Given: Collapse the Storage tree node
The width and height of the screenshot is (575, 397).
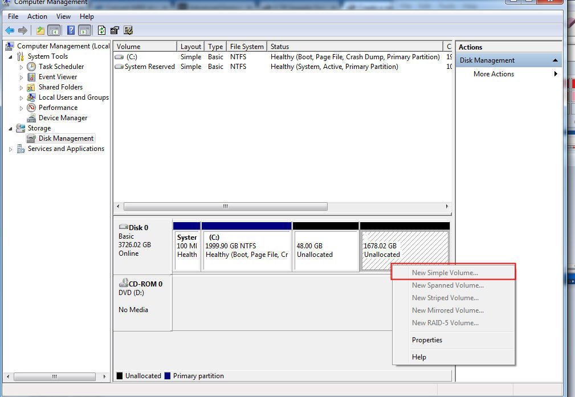Looking at the screenshot, I should tap(10, 129).
